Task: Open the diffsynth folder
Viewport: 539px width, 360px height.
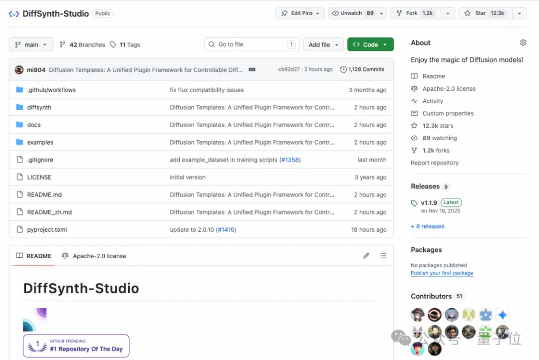Action: (39, 107)
